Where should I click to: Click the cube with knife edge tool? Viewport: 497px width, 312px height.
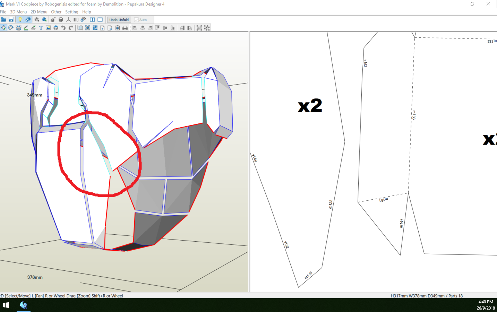(53, 19)
